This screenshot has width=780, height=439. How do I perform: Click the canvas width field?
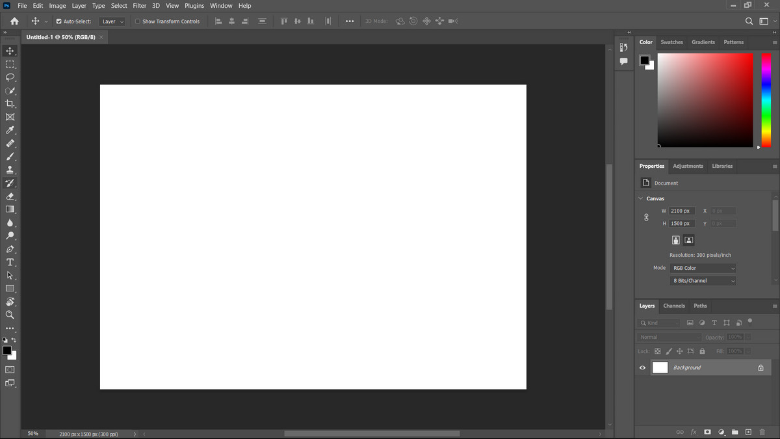pos(682,211)
